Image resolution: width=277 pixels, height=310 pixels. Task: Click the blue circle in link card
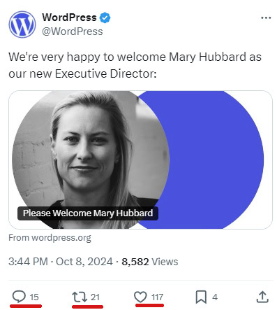(216, 160)
